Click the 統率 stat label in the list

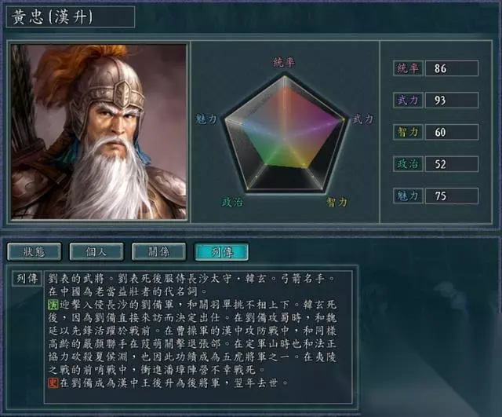(x=408, y=68)
